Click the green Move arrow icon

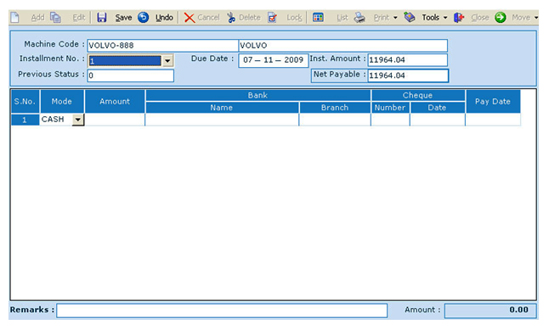tap(501, 17)
